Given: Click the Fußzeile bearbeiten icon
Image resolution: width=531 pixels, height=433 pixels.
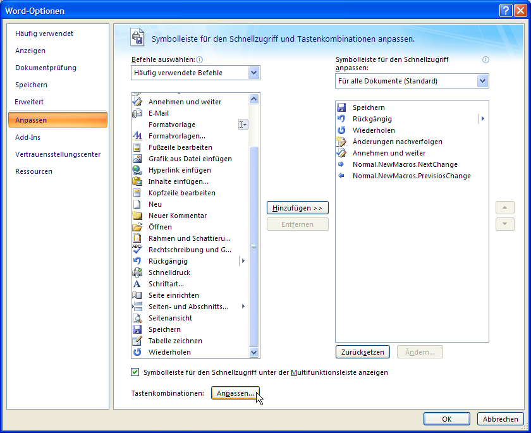Looking at the screenshot, I should pos(137,148).
